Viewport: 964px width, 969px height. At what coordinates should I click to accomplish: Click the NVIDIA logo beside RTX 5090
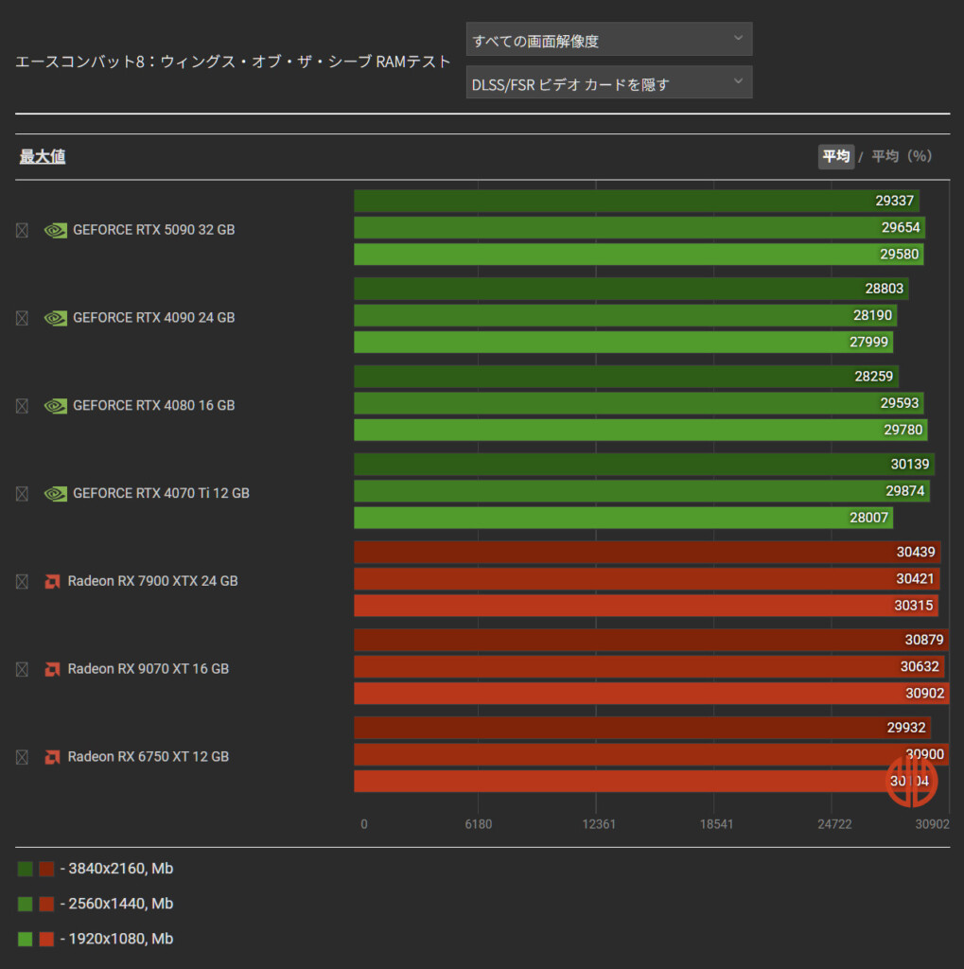click(x=56, y=231)
